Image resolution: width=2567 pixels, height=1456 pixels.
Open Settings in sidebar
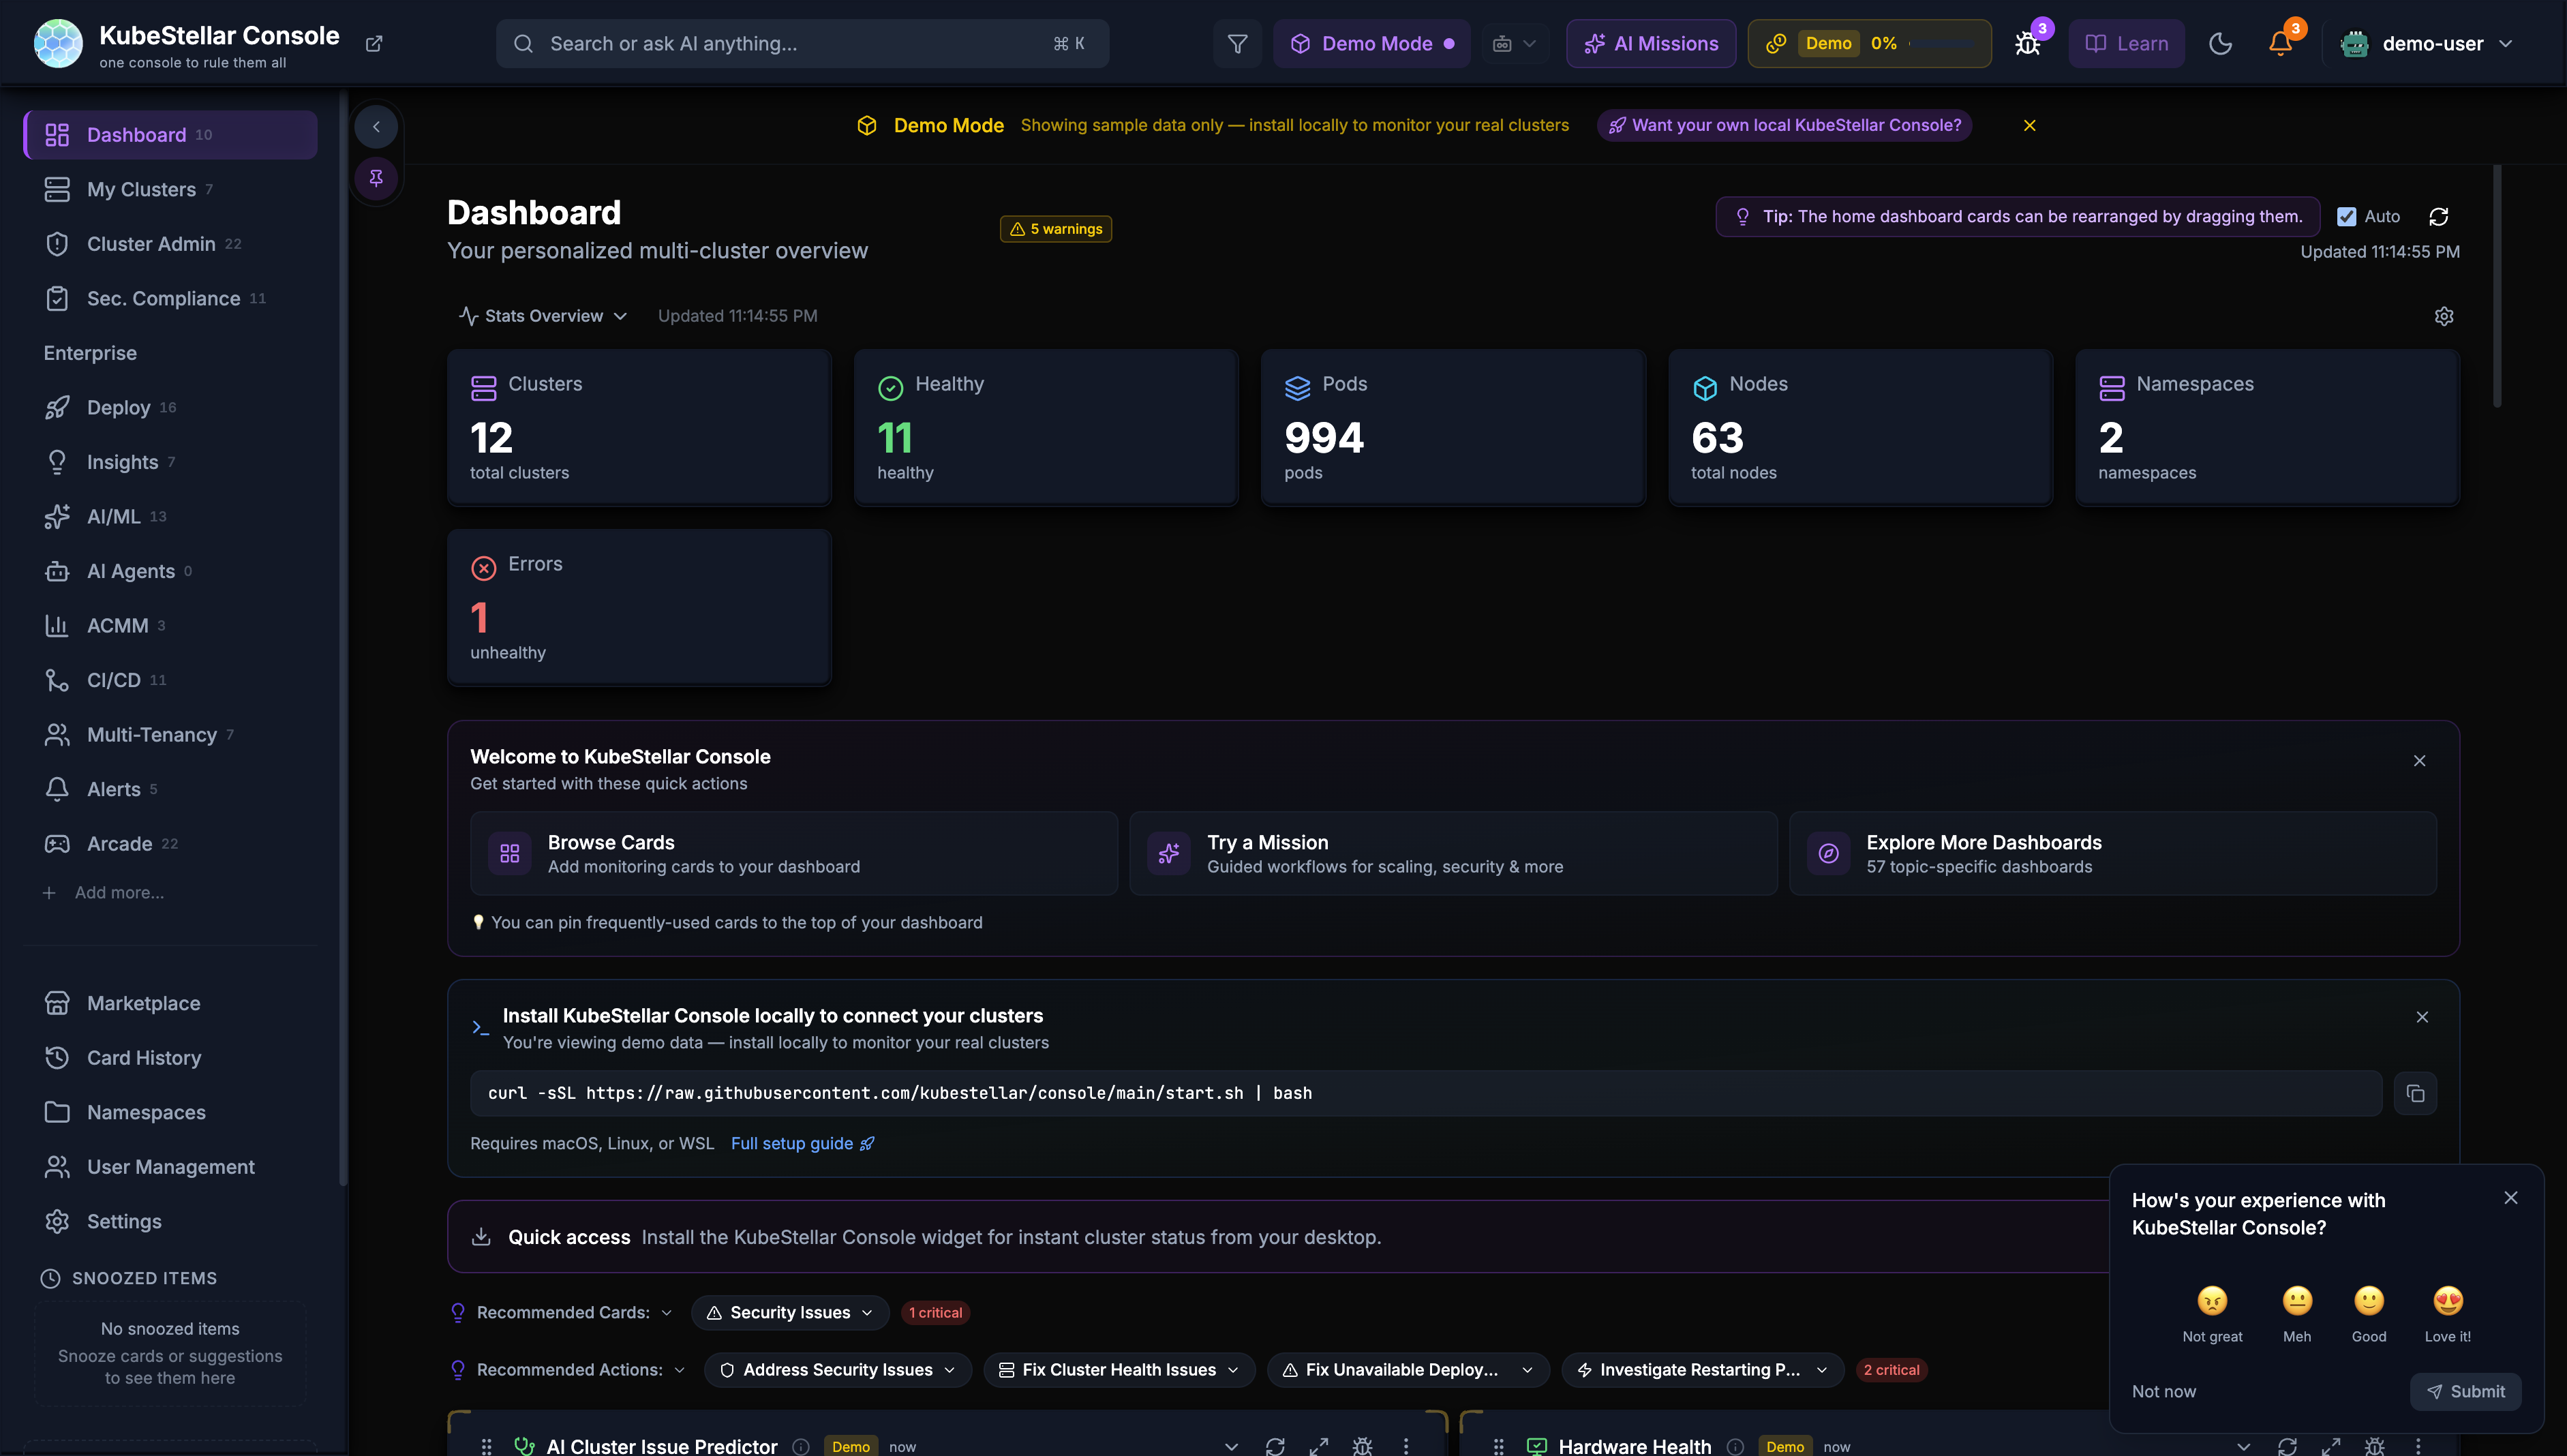[x=170, y=1222]
